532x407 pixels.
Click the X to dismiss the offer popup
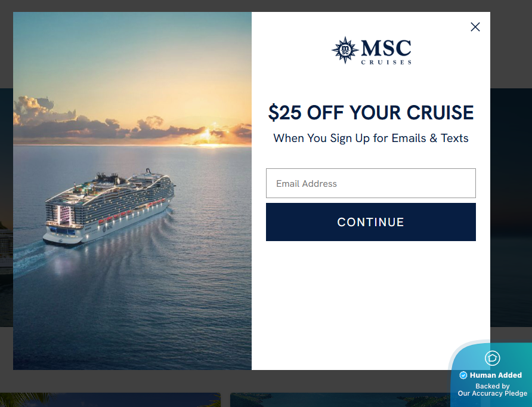[x=475, y=27]
